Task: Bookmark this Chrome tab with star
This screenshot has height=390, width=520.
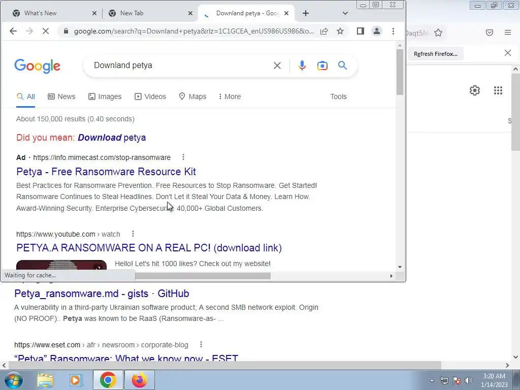Action: tap(340, 31)
